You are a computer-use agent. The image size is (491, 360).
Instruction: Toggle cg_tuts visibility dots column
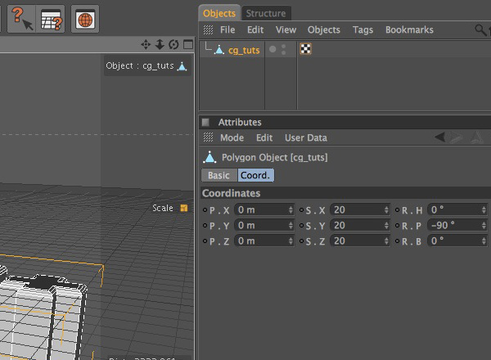pyautogui.click(x=284, y=50)
